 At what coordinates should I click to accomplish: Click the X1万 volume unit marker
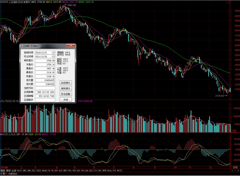[x=234, y=131]
